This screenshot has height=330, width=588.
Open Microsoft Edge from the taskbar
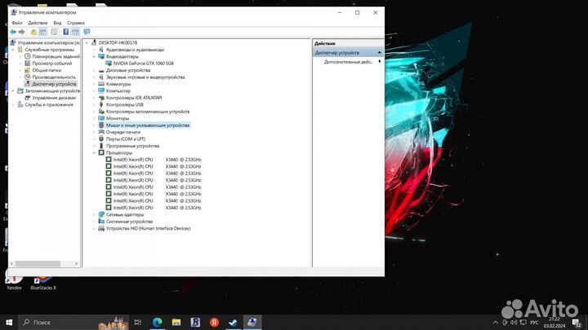(158, 322)
